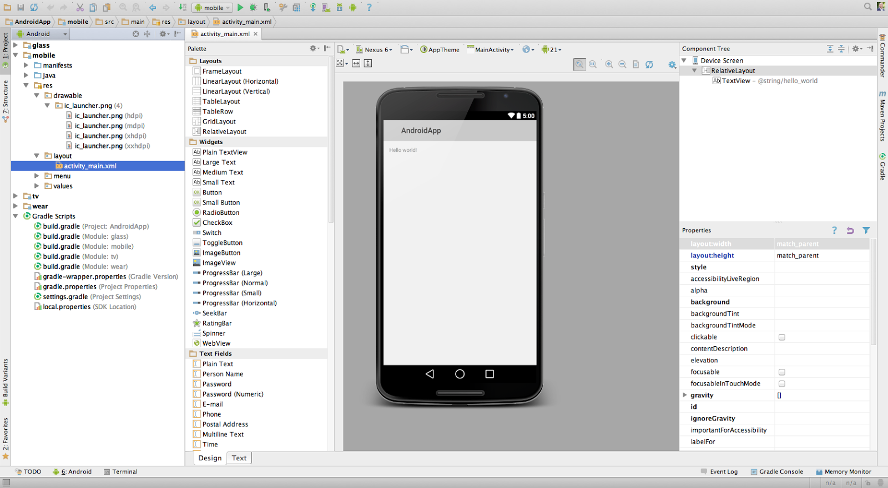The height and width of the screenshot is (488, 888).
Task: Open Palette settings gear icon
Action: coord(314,49)
